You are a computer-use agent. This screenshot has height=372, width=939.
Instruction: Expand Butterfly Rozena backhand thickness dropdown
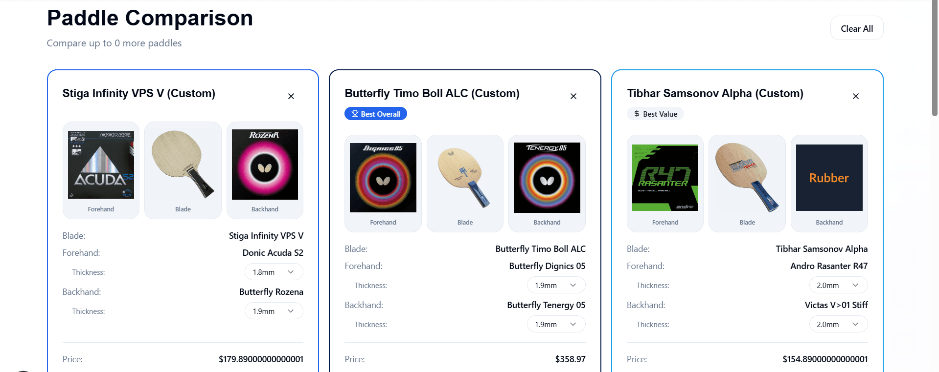point(274,311)
